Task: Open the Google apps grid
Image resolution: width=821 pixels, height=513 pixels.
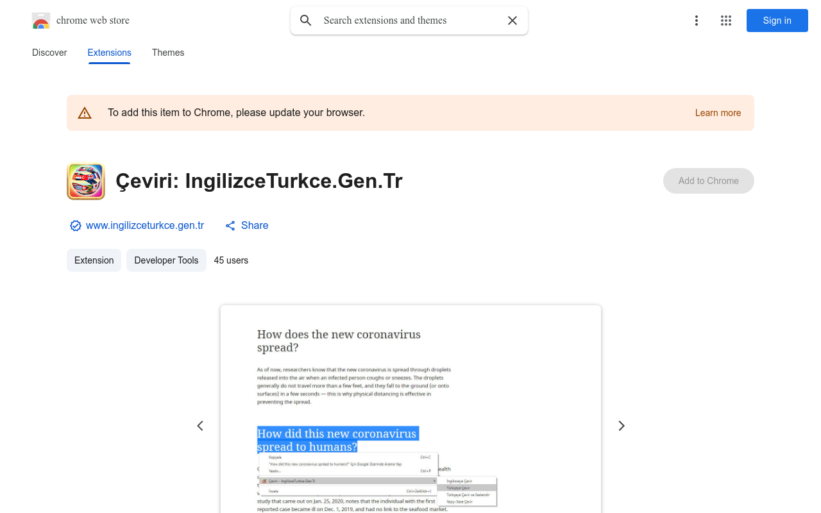Action: [726, 21]
